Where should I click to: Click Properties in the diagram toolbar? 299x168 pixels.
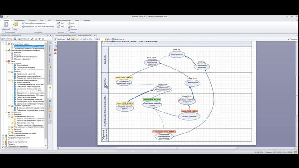(60, 39)
